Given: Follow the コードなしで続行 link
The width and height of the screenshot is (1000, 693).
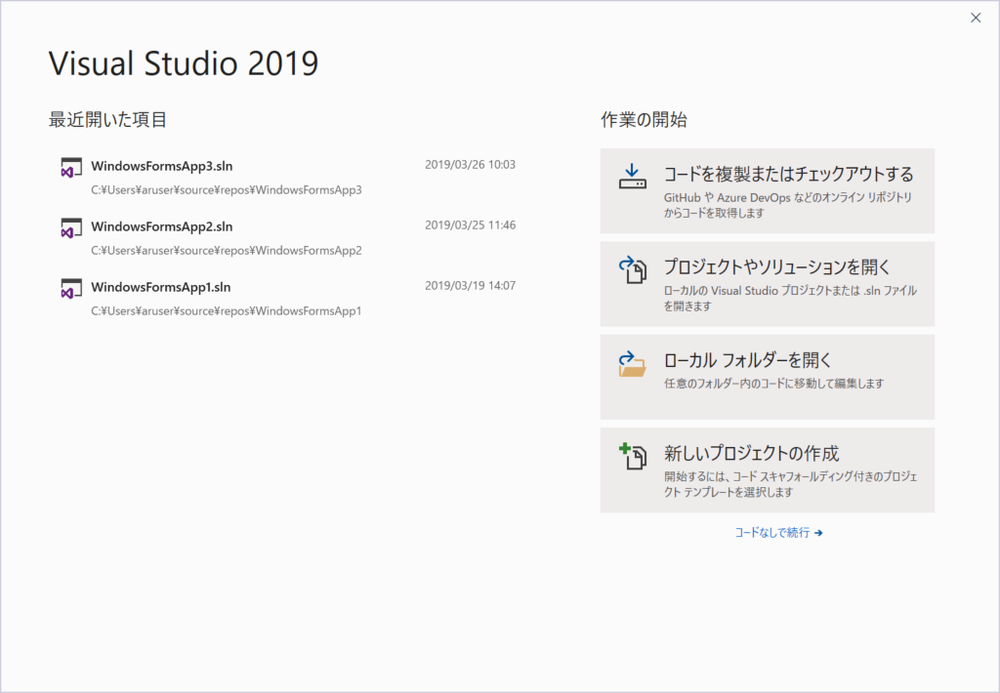Looking at the screenshot, I should pos(778,532).
